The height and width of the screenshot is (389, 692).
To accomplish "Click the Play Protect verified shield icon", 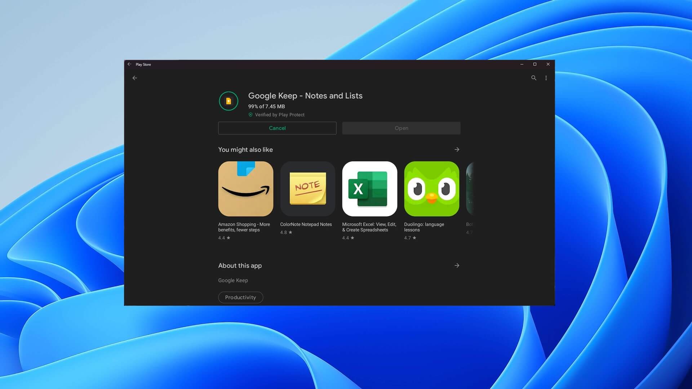I will point(250,115).
